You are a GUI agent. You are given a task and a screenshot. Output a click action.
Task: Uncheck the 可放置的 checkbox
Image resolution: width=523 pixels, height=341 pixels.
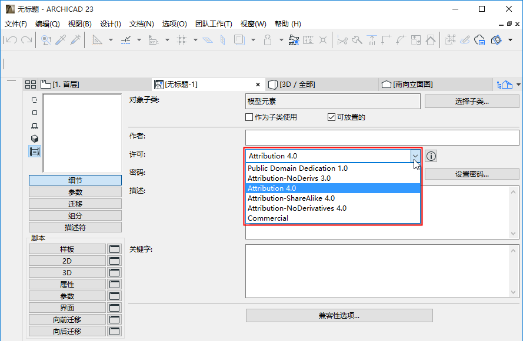click(331, 117)
